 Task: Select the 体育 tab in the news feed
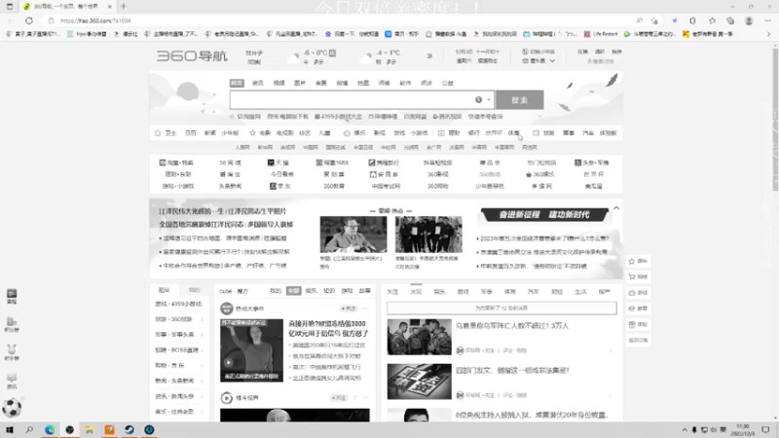pos(509,292)
